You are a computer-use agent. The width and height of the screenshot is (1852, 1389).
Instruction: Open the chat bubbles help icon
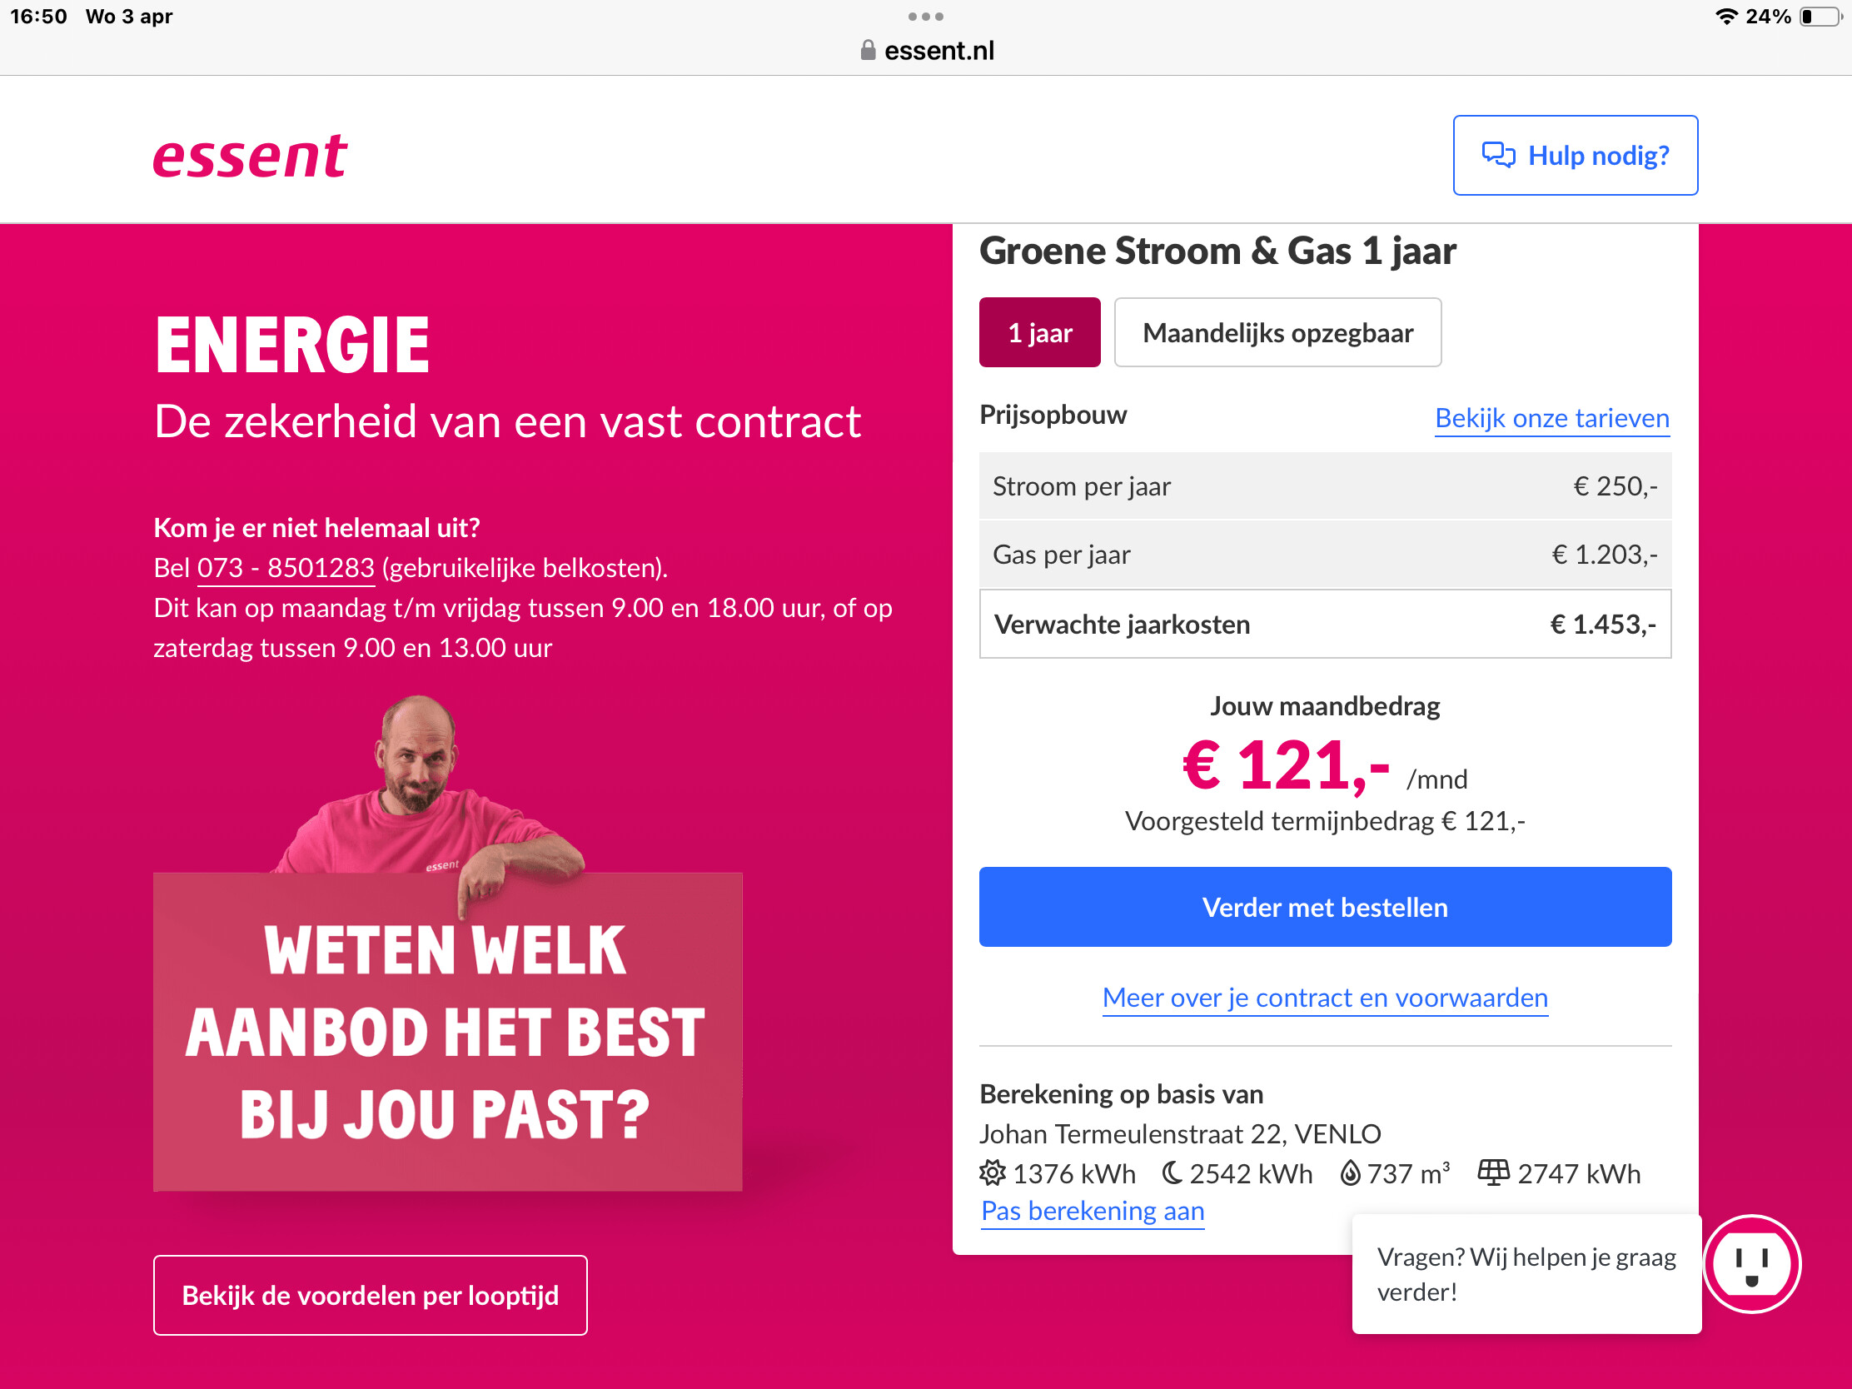1498,156
